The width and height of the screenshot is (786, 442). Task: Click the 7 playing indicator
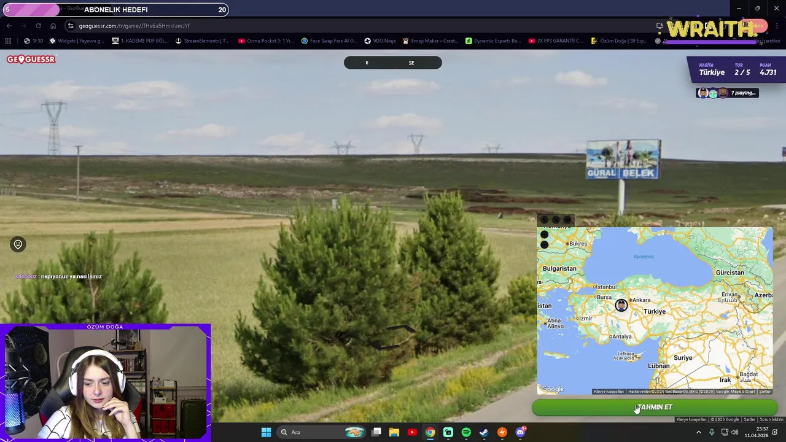tap(727, 93)
